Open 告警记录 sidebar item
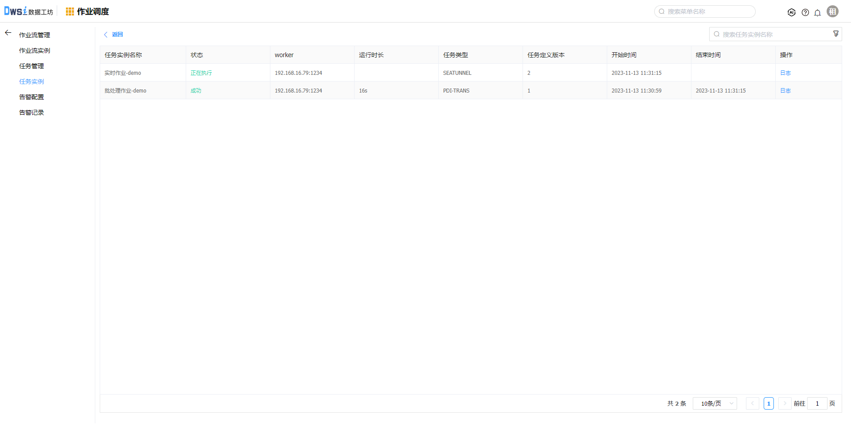This screenshot has height=426, width=851. 31,112
